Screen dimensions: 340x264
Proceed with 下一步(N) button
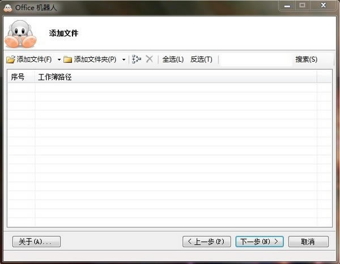pos(260,241)
